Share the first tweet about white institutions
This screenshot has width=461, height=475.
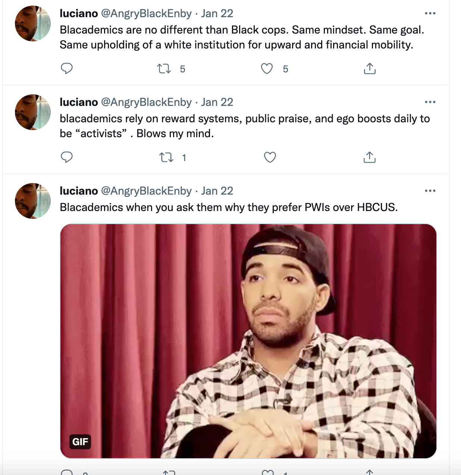click(x=370, y=69)
